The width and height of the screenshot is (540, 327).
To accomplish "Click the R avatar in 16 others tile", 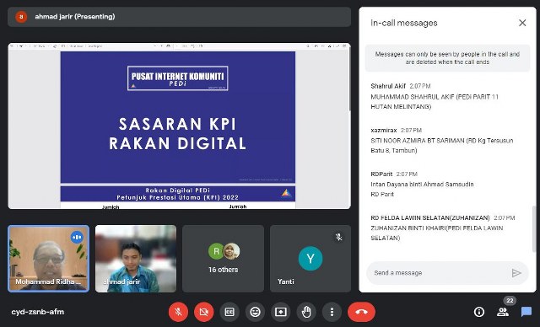I will coord(216,251).
